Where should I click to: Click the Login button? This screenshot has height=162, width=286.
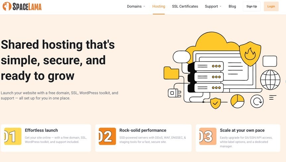tap(271, 6)
